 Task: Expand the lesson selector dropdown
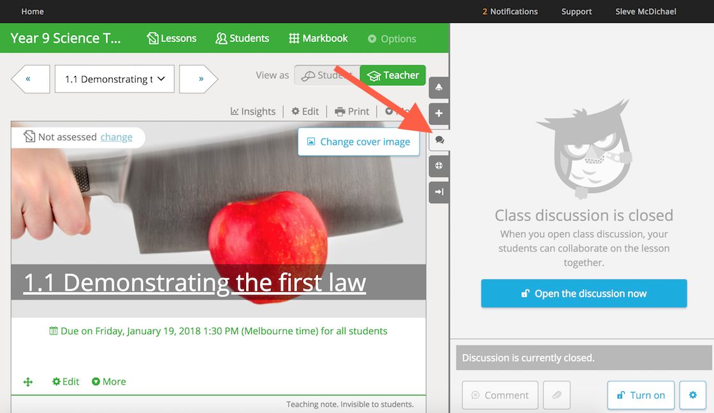[115, 79]
